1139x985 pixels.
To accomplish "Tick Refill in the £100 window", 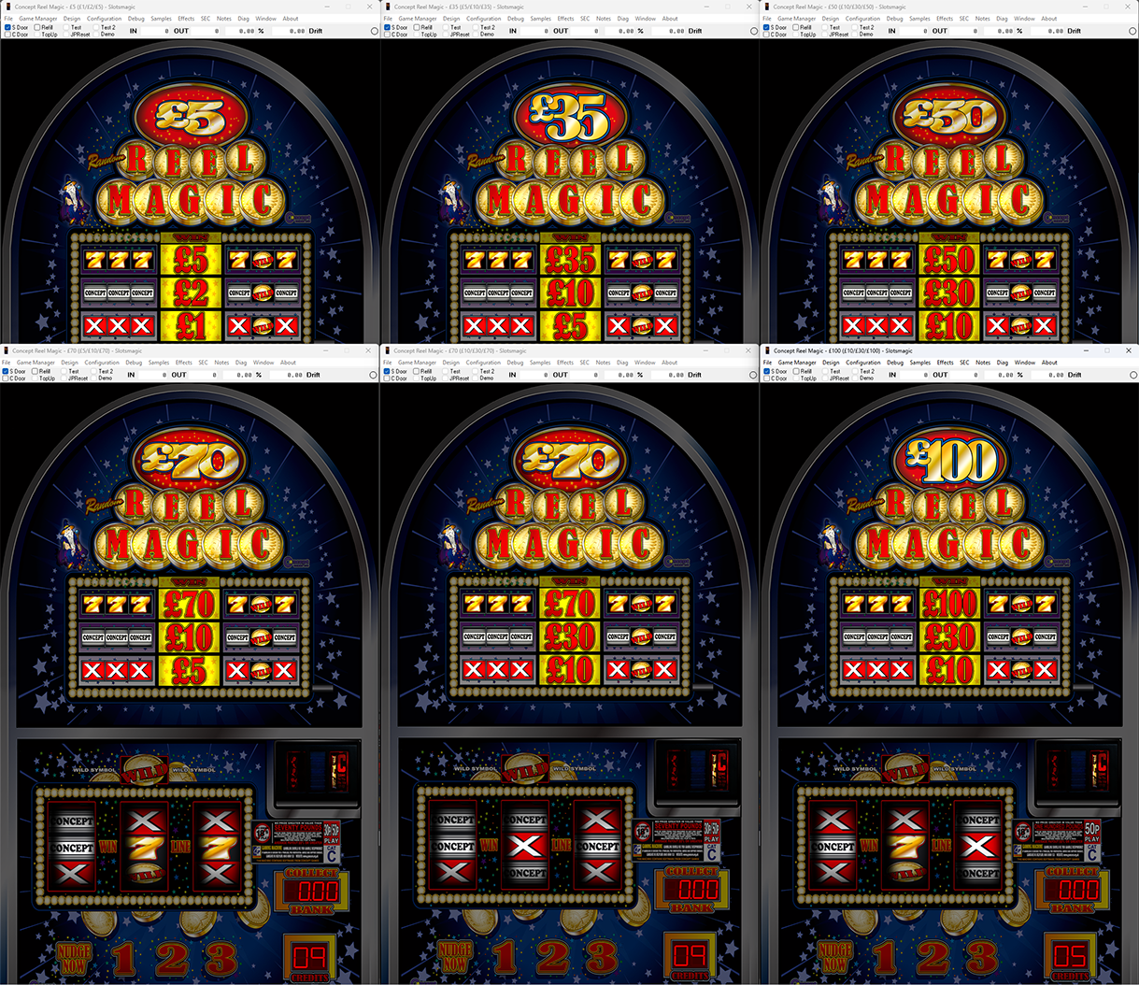I will click(x=794, y=371).
